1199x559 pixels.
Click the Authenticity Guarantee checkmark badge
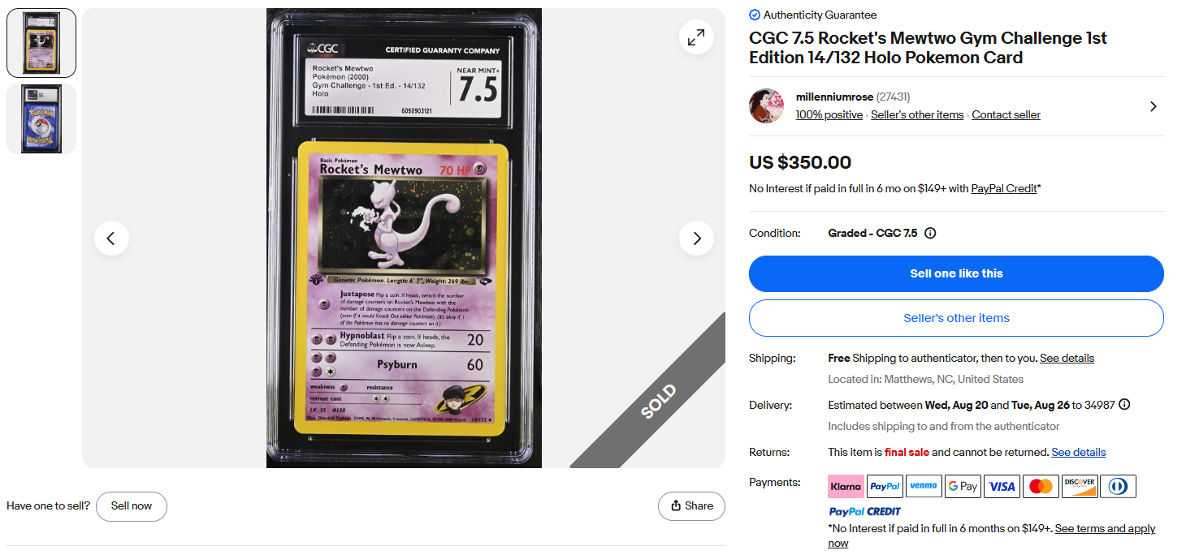click(x=755, y=15)
